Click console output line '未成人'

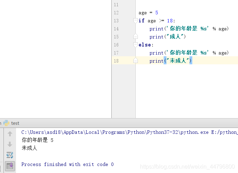tap(29, 148)
